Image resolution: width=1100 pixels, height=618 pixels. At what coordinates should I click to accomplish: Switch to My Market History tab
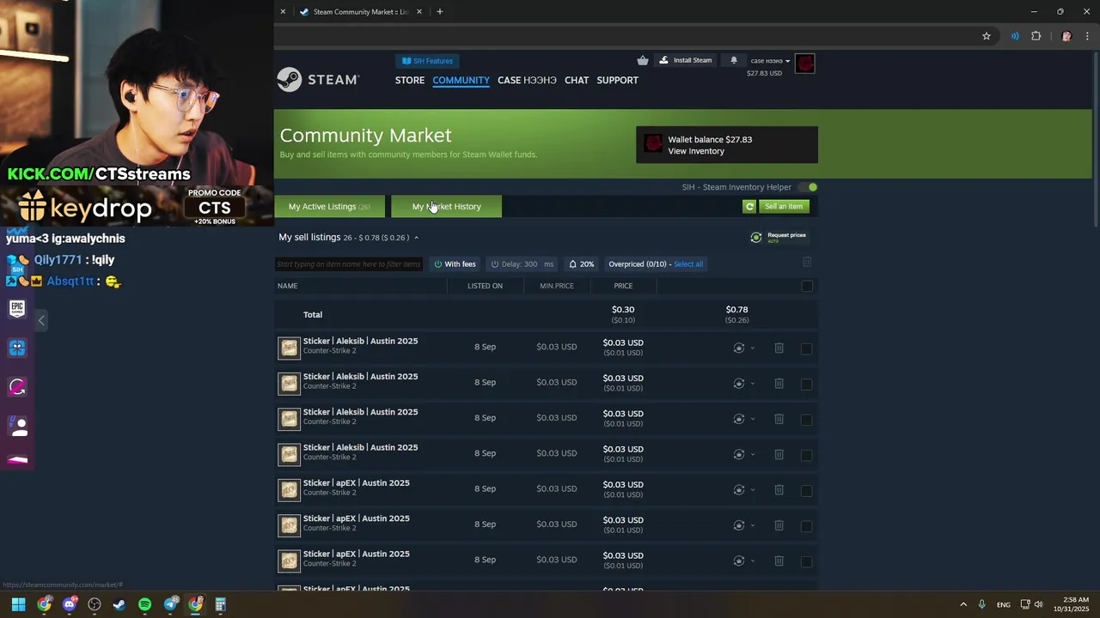(x=446, y=206)
